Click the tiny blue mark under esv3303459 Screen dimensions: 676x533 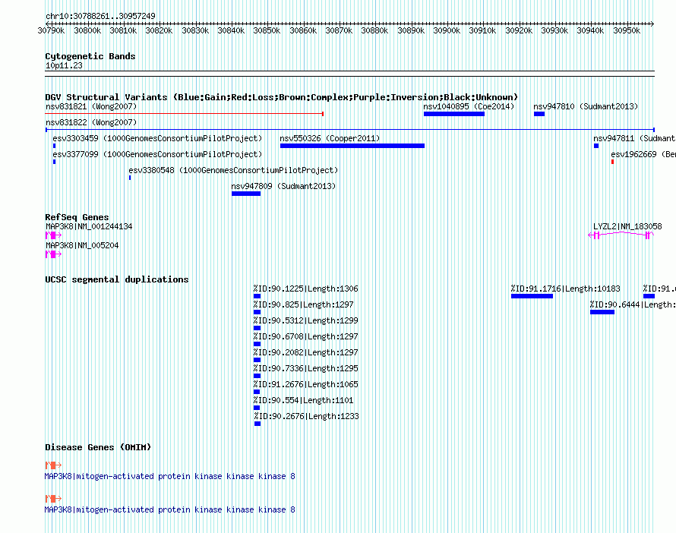[x=55, y=146]
